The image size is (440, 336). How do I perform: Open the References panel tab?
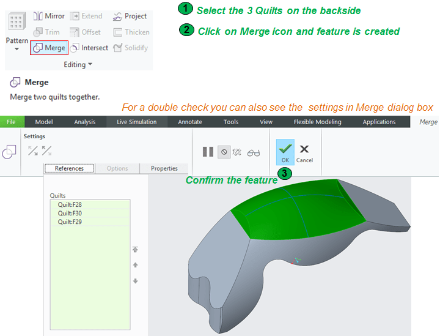68,168
